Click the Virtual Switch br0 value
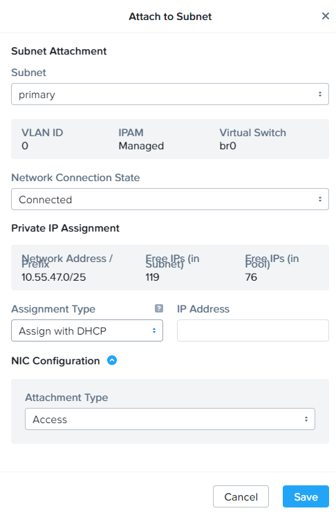Screen dimensions: 336x513 click(x=227, y=146)
